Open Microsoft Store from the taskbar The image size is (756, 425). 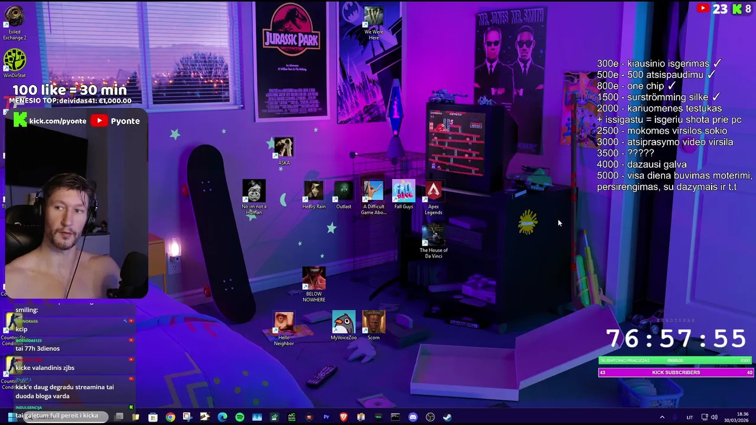point(153,417)
